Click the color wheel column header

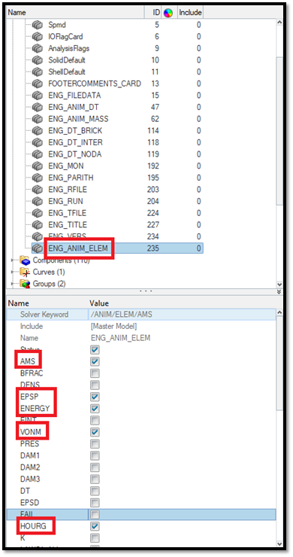coord(168,13)
